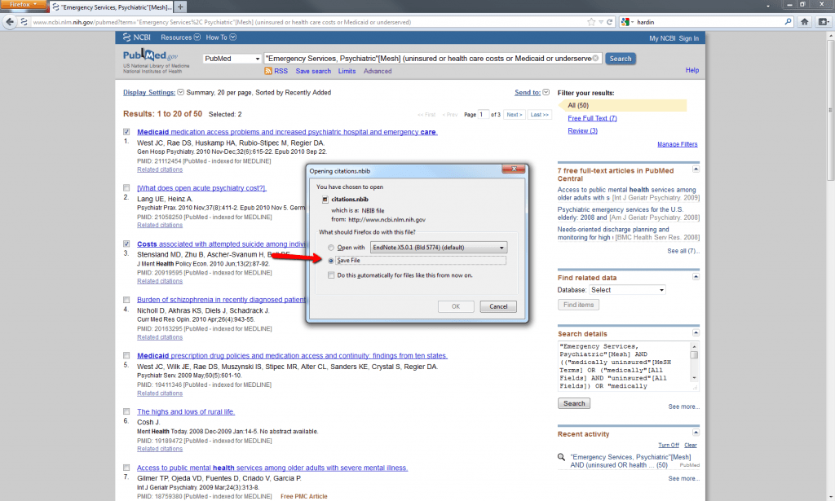
Task: Bookmark this page with the star icon
Action: [589, 22]
